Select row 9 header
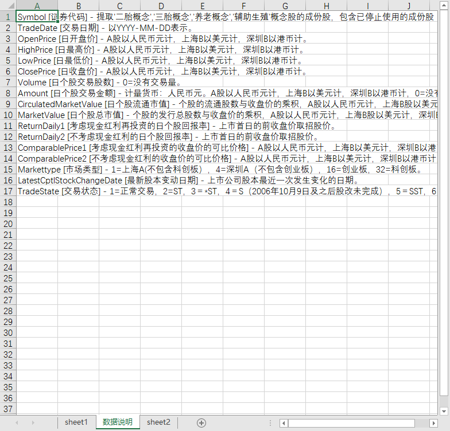 [x=8, y=104]
